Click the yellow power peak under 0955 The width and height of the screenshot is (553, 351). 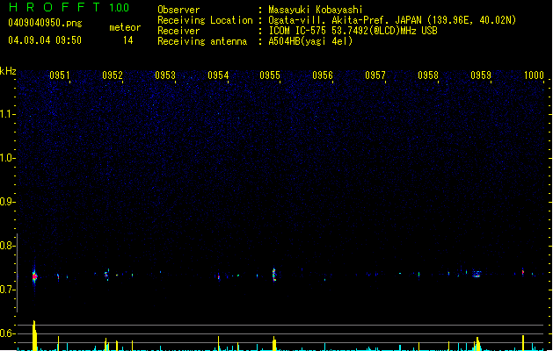[274, 344]
